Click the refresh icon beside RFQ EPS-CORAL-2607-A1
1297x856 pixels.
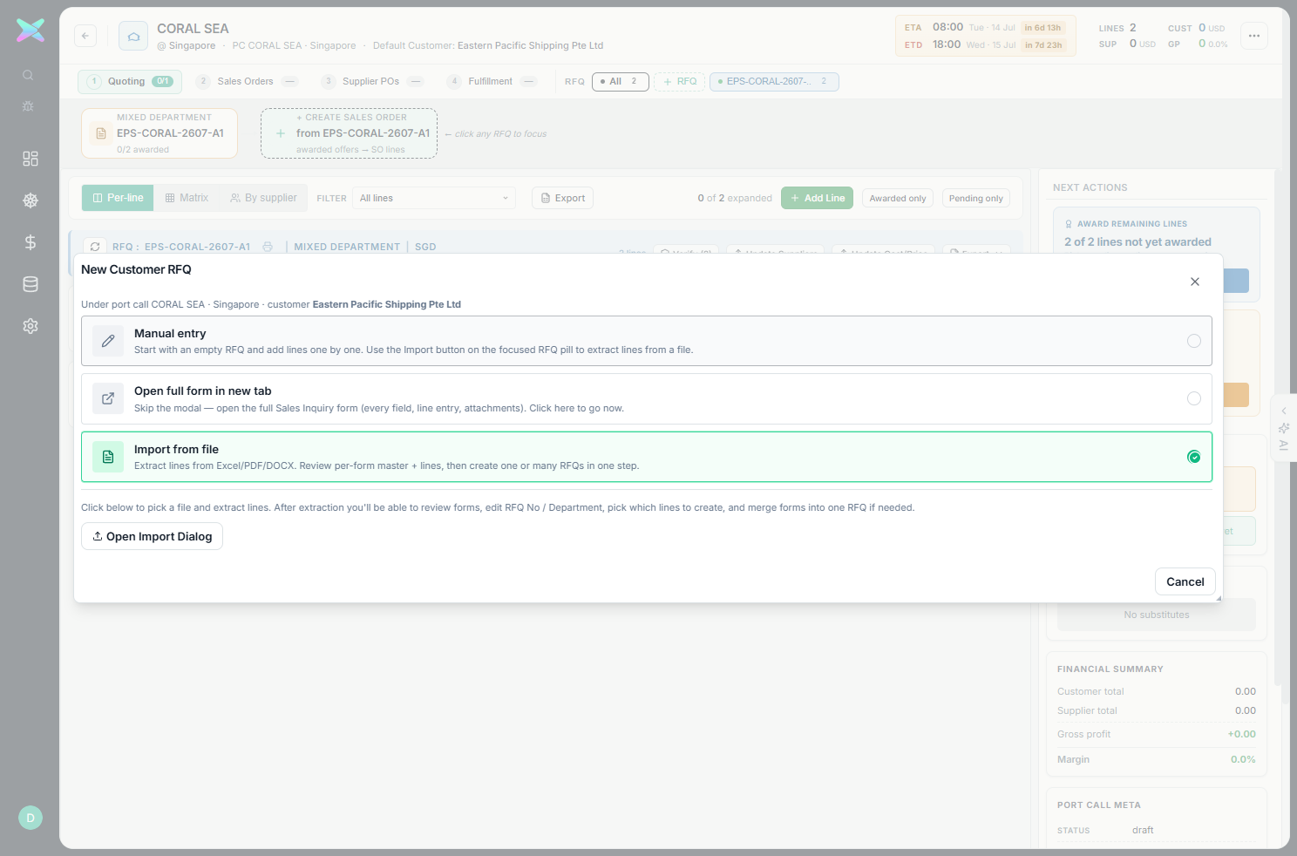pyautogui.click(x=95, y=247)
